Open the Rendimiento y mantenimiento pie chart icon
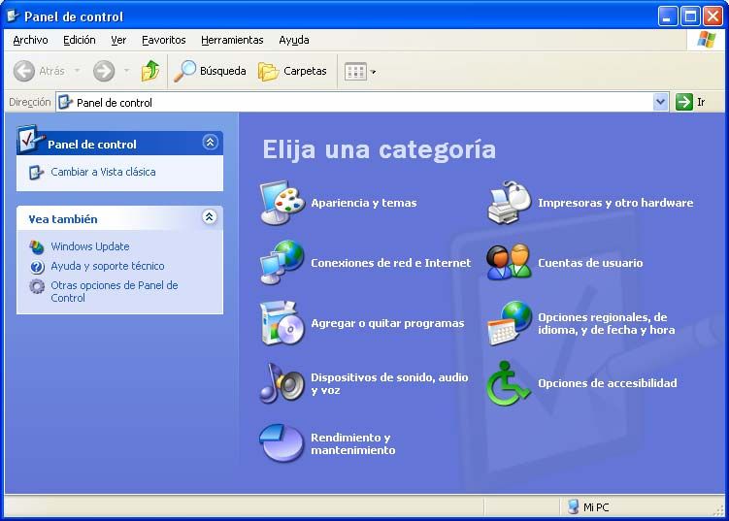The width and height of the screenshot is (729, 521). coord(282,443)
